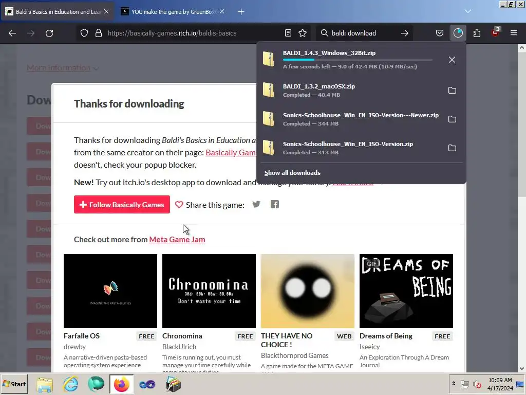Cancel the BALDI_1.4.3 download
This screenshot has height=395, width=526.
452,60
